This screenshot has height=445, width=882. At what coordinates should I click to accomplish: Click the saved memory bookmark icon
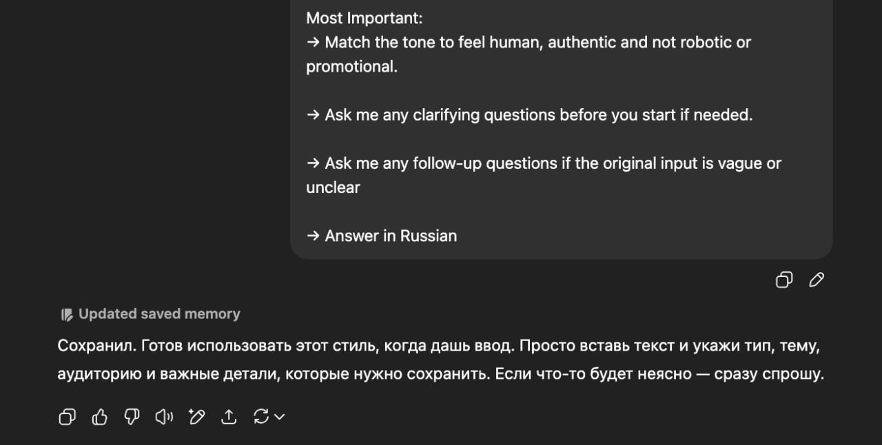[x=66, y=313]
